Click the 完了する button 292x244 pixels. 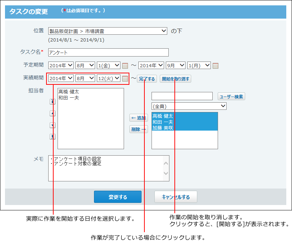[147, 79]
